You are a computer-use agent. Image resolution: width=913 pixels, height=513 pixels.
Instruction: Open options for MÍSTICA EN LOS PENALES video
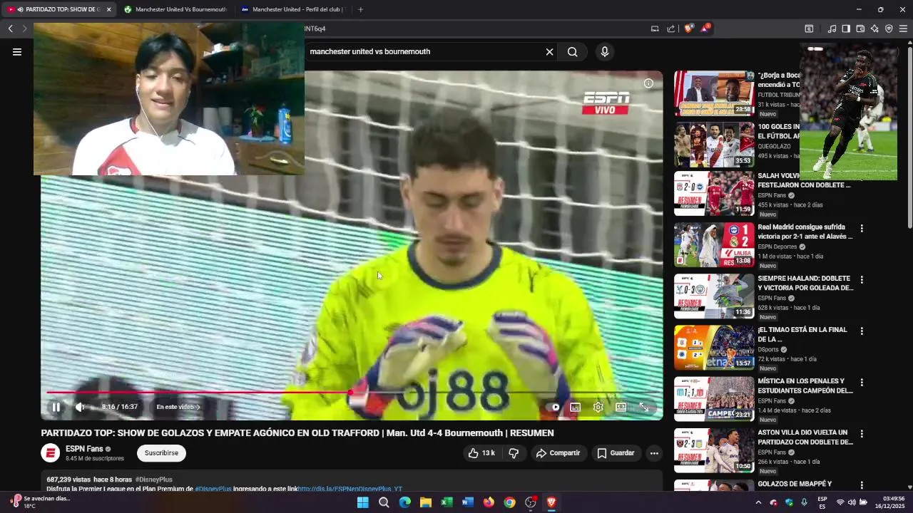[x=862, y=383]
